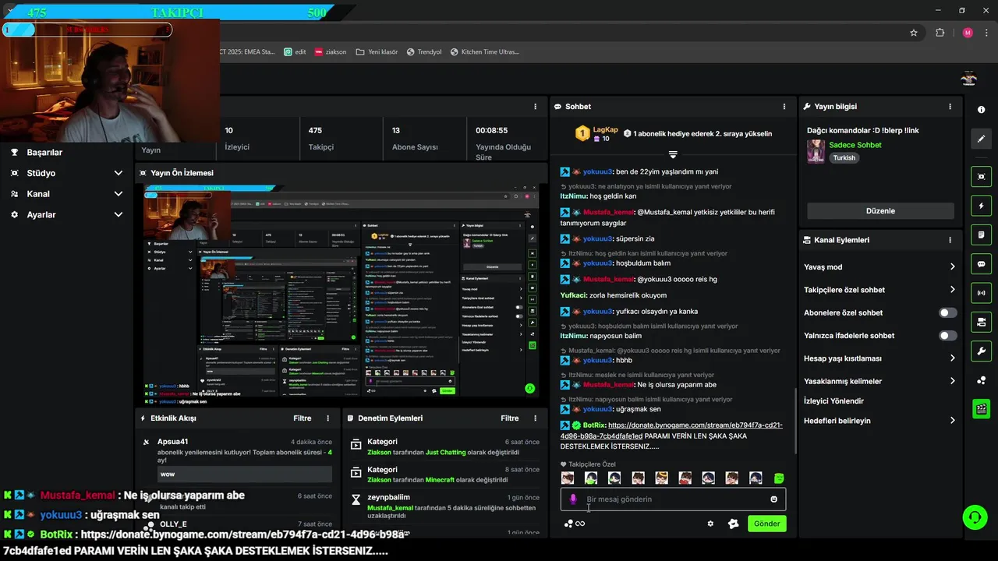Click the chat panel scrollbar

coord(795,421)
